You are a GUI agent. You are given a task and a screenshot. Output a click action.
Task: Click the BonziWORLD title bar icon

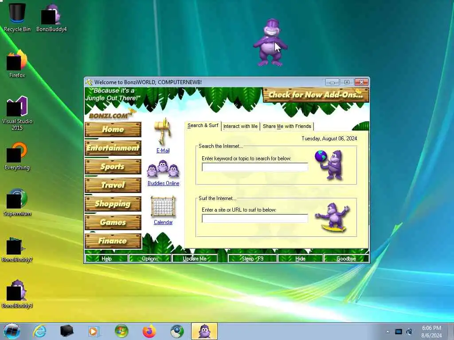(x=89, y=82)
